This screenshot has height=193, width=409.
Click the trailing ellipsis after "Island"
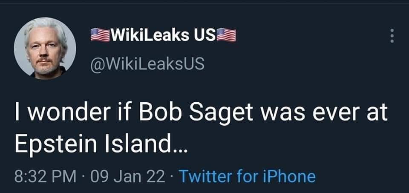tap(179, 148)
